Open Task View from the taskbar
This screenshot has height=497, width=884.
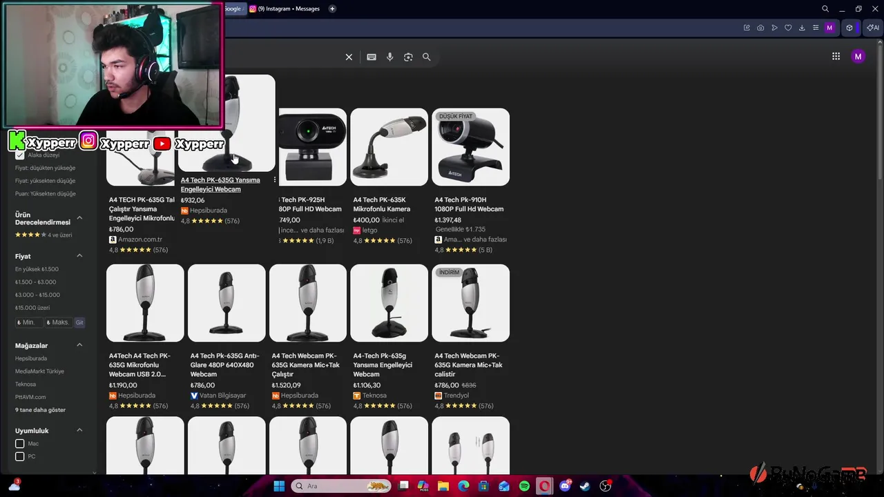coord(404,486)
